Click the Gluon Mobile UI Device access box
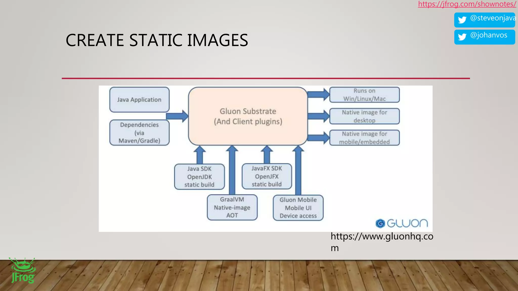The image size is (518, 291). pos(298,208)
